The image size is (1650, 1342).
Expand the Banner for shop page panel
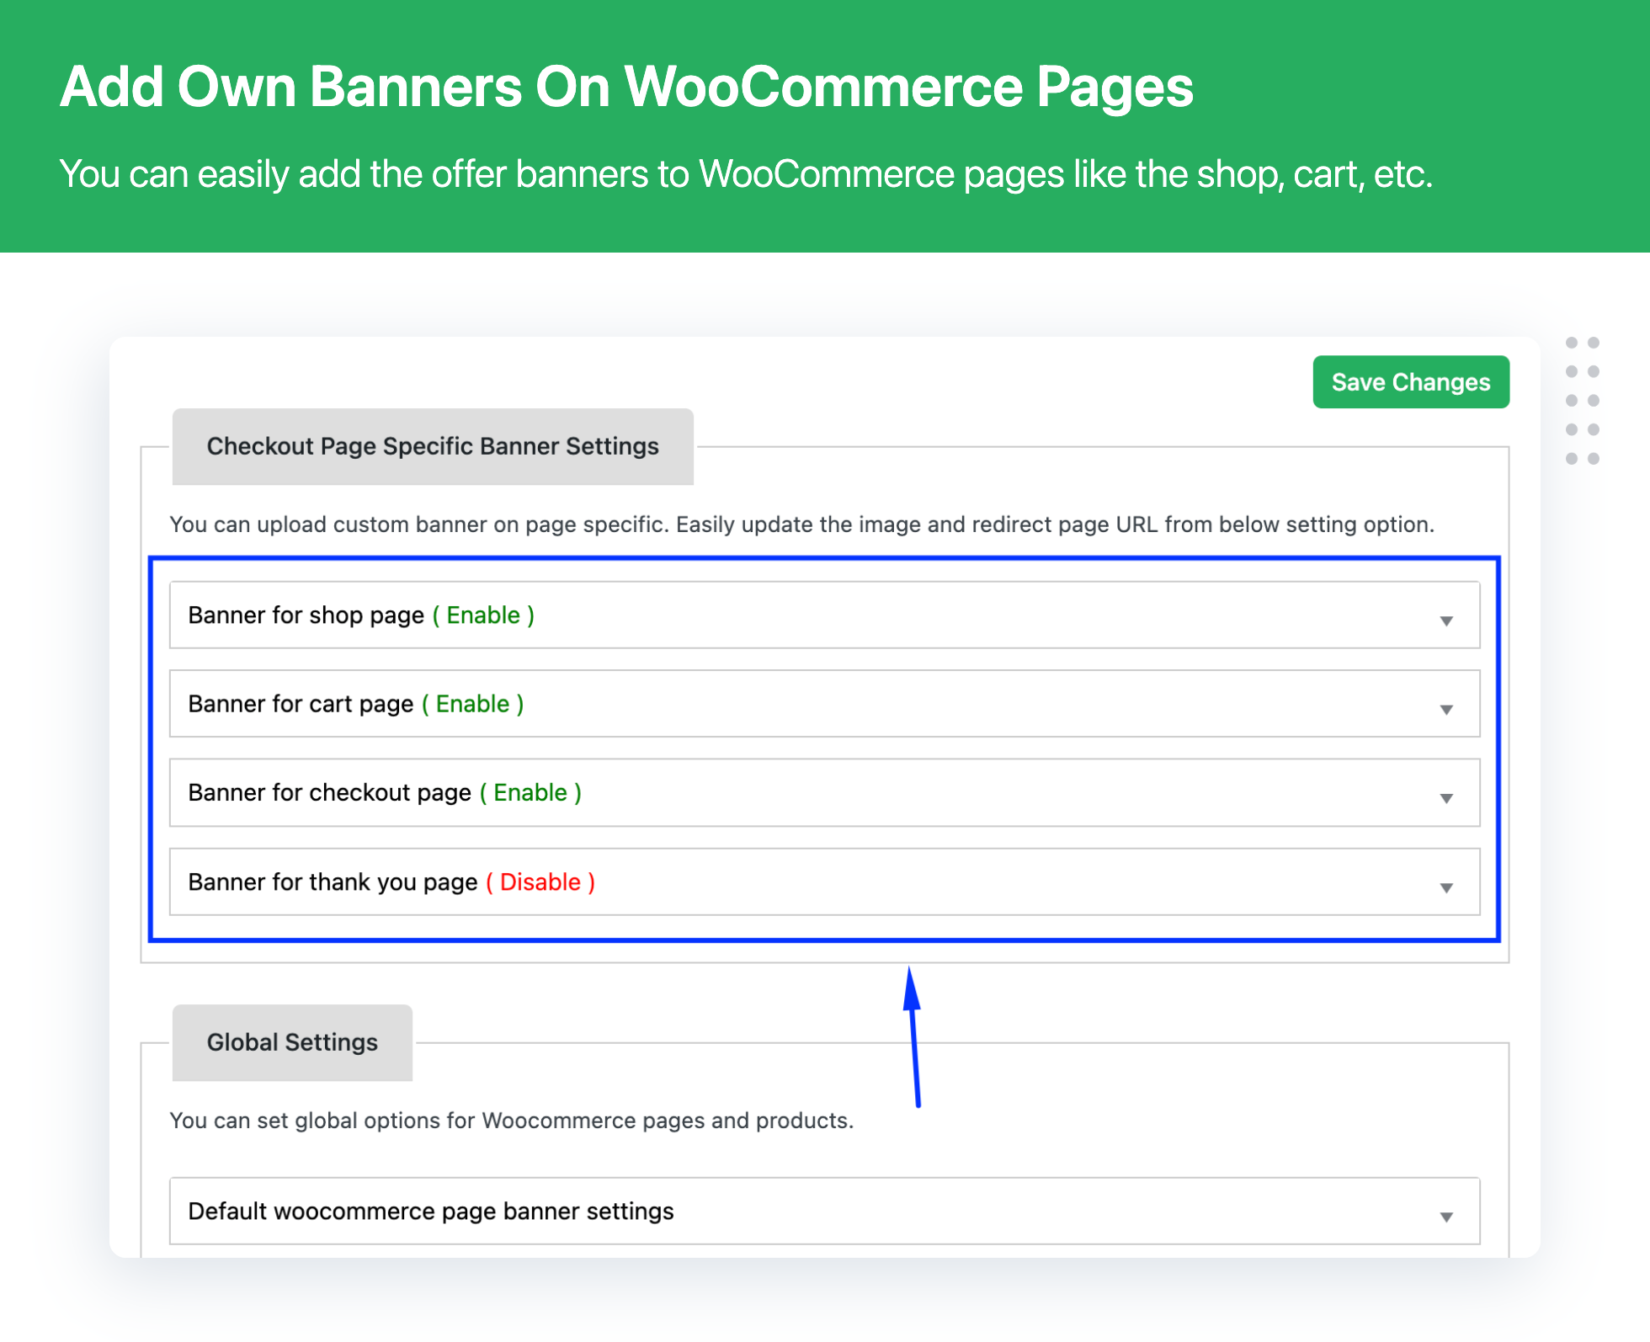824,615
